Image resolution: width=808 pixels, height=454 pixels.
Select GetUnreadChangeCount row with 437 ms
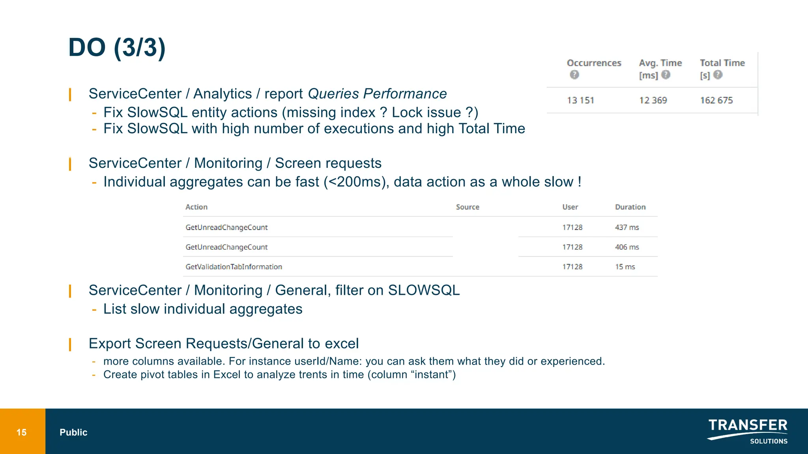point(420,227)
